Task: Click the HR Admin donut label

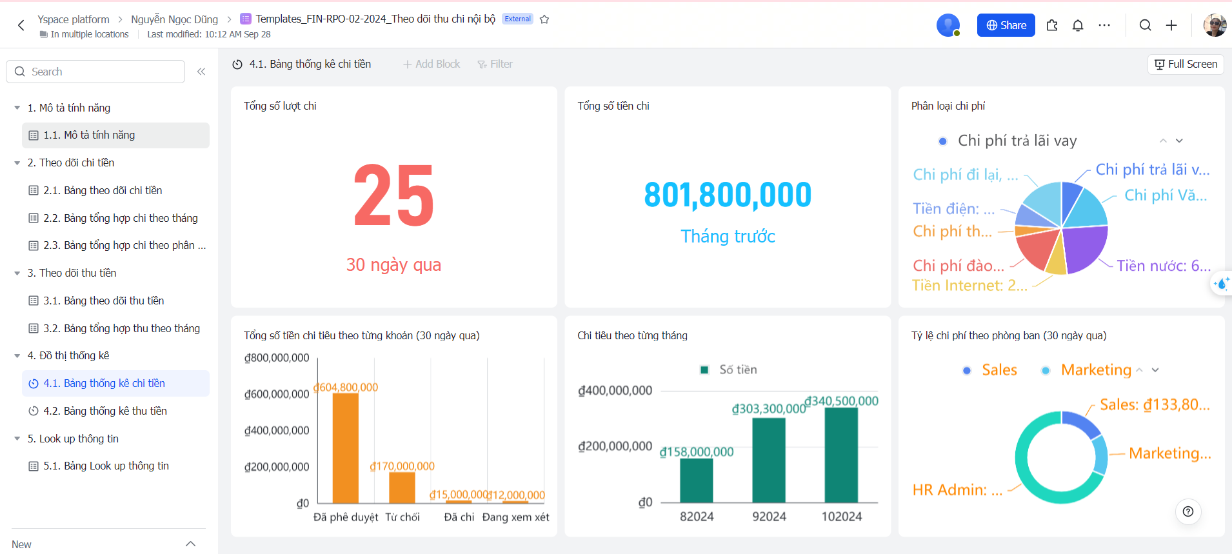Action: pyautogui.click(x=957, y=490)
